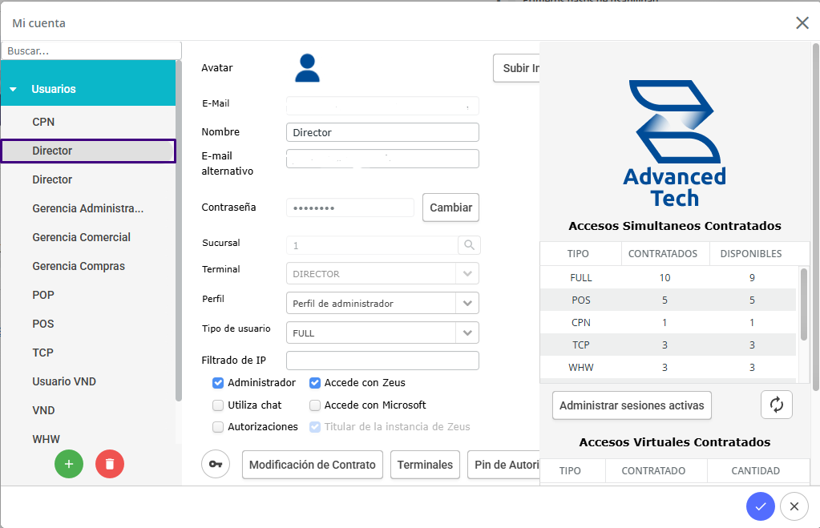Click the green add user button
Screen dimensions: 820x528
(69, 464)
